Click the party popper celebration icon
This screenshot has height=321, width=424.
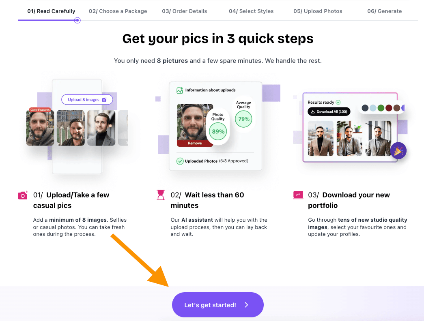398,150
